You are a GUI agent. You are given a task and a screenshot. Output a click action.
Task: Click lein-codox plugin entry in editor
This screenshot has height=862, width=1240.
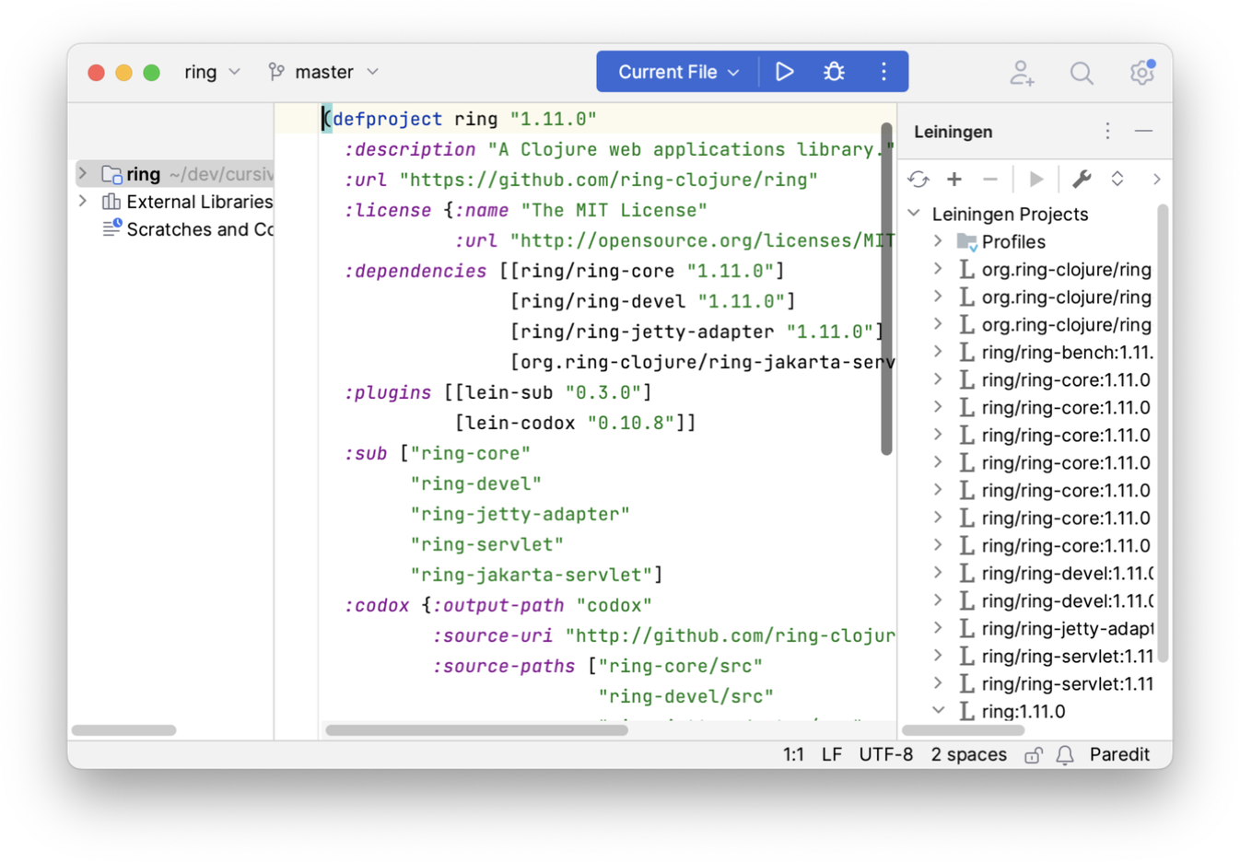pyautogui.click(x=575, y=423)
